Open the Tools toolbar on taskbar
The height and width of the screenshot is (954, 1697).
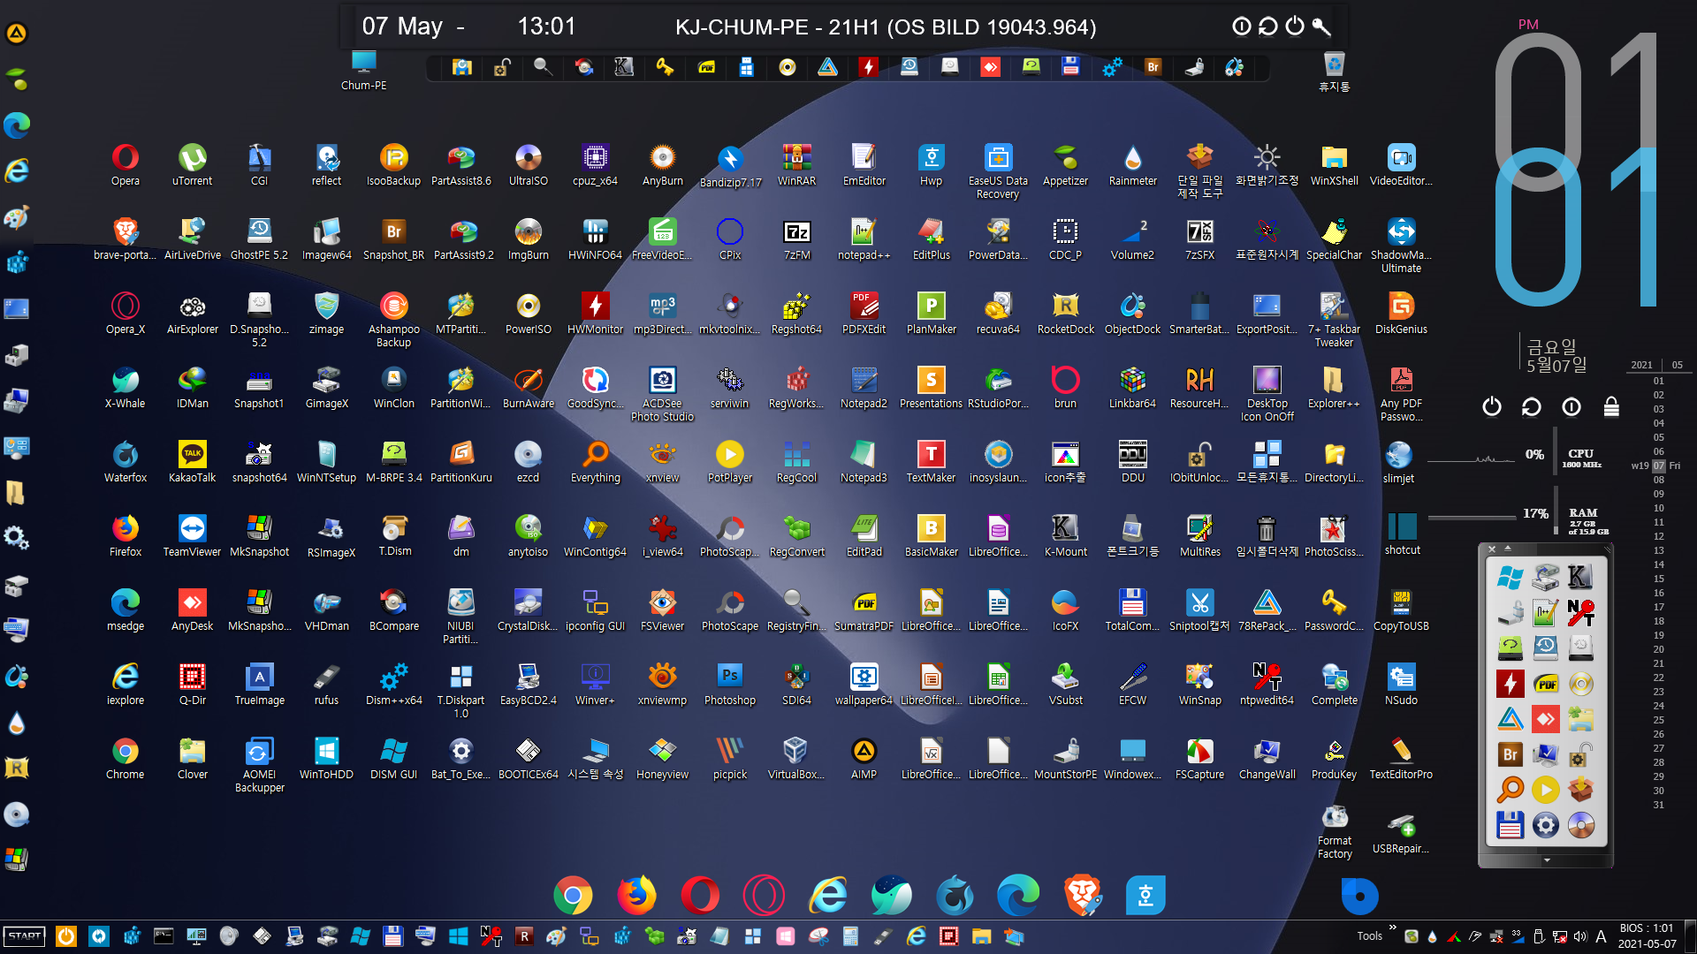click(x=1369, y=936)
